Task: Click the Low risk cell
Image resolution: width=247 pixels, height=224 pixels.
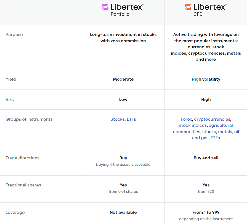Action: (123, 99)
